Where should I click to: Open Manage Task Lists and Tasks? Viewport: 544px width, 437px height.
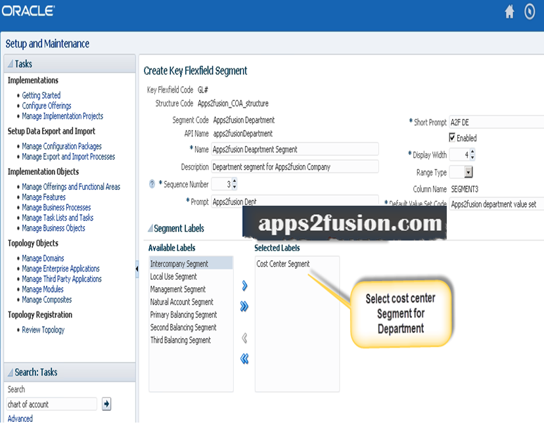coord(58,218)
